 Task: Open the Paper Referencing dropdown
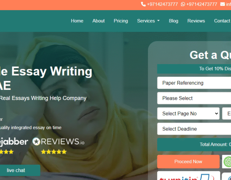click(194, 83)
